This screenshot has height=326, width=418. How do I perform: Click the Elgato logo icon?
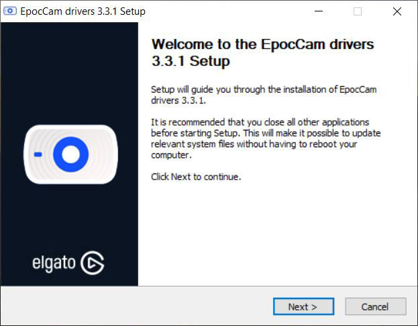(93, 263)
